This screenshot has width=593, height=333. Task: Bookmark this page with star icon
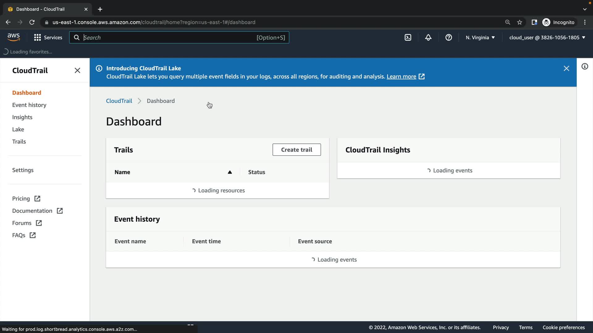519,22
